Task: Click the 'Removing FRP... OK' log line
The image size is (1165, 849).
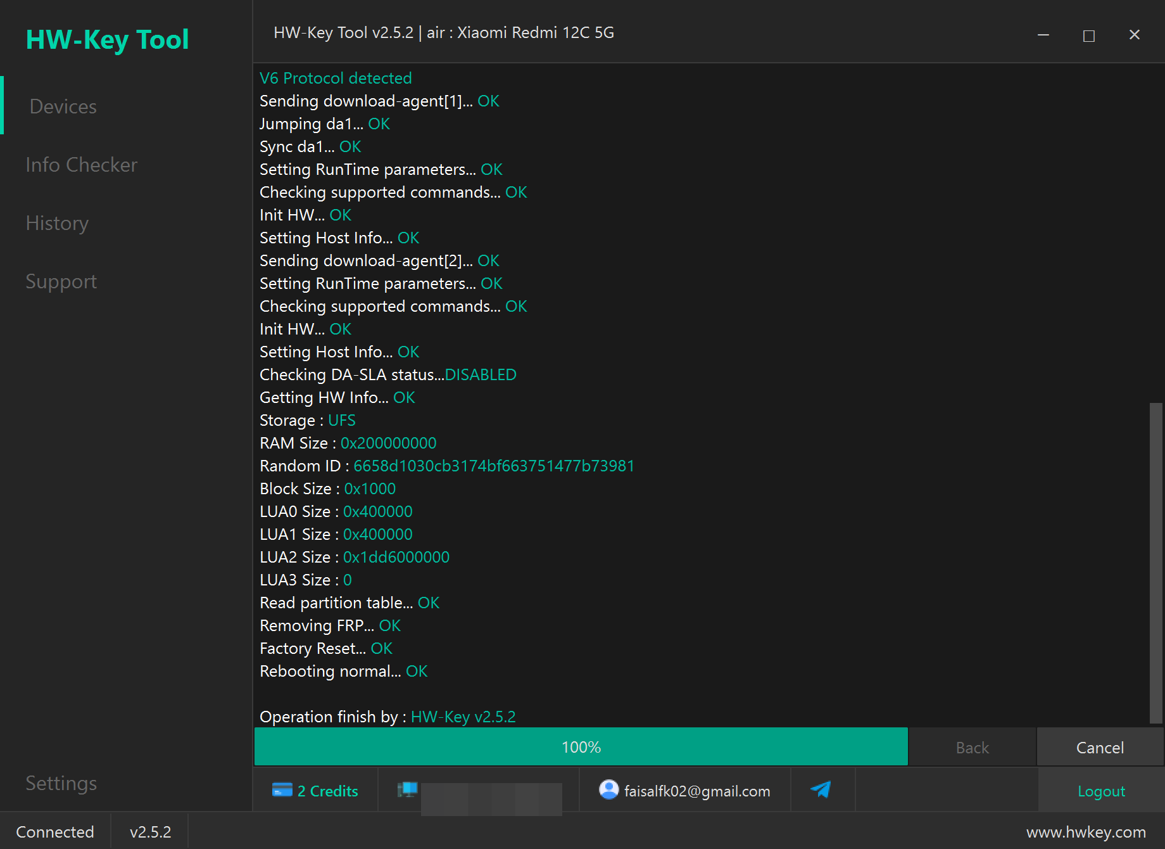Action: [x=330, y=625]
